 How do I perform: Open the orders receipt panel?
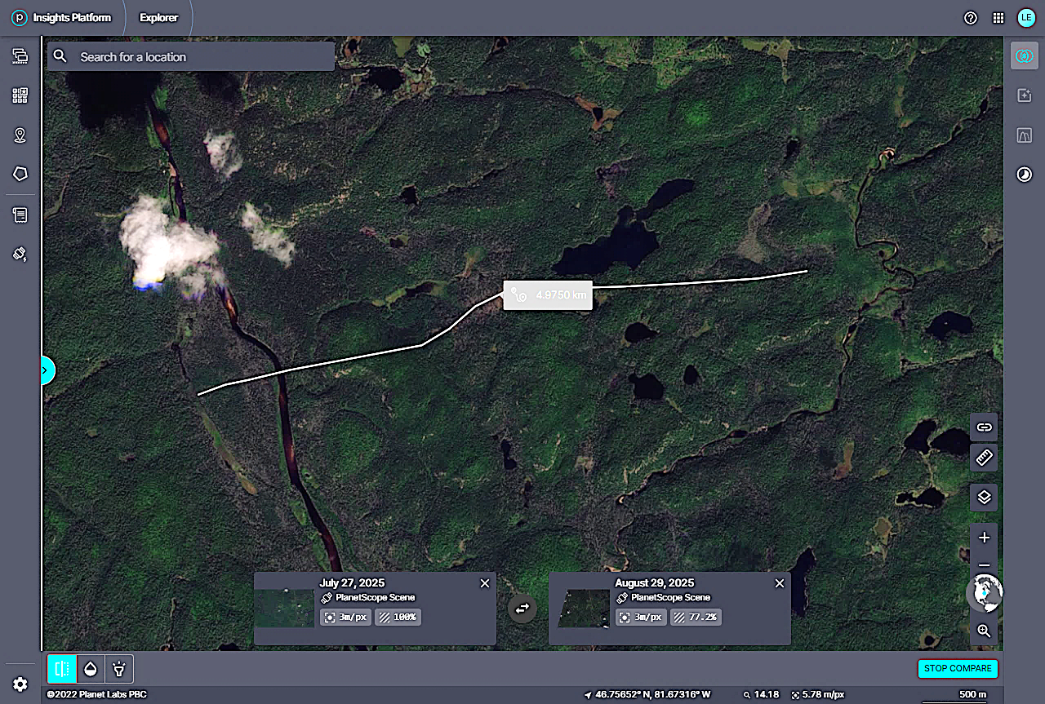point(20,215)
